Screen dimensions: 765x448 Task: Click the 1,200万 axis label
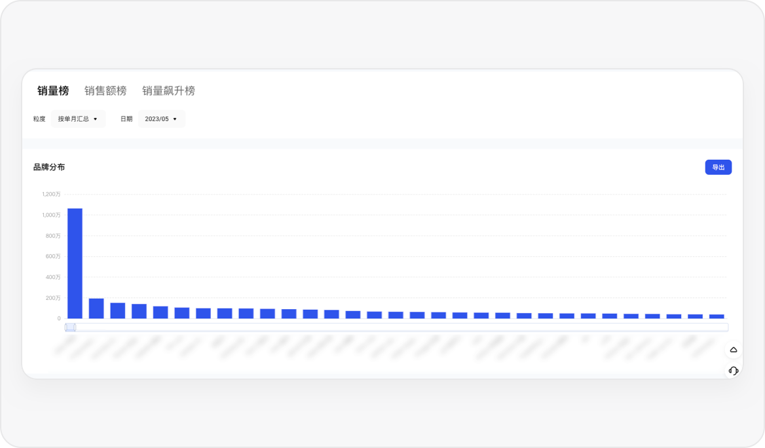point(51,195)
